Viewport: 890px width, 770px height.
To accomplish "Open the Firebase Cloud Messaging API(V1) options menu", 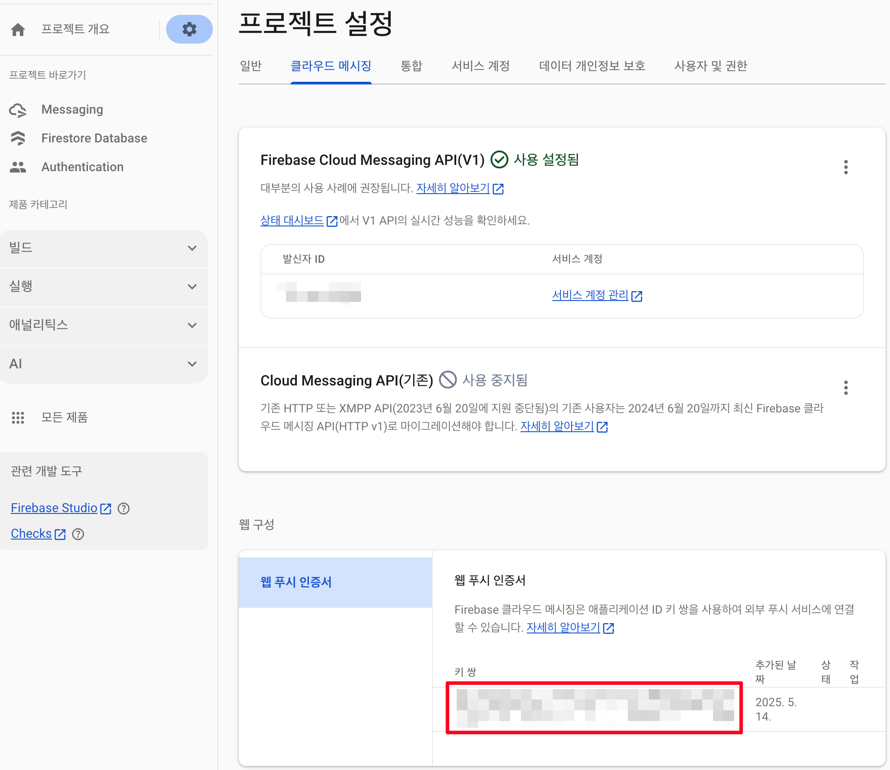I will click(846, 167).
